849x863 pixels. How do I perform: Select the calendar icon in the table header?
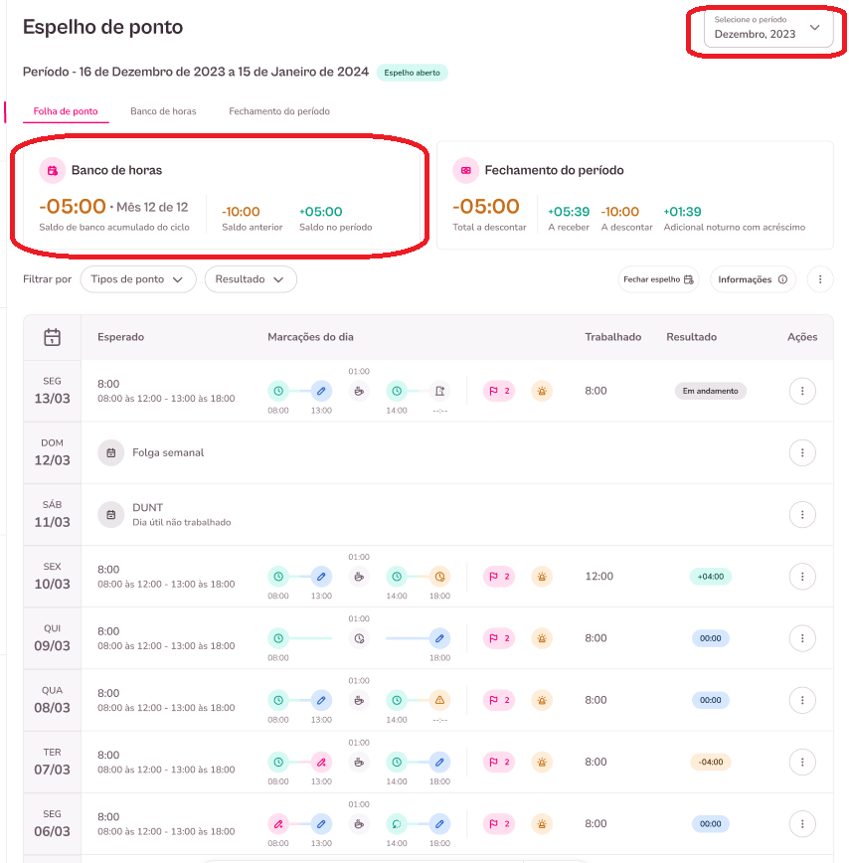52,338
